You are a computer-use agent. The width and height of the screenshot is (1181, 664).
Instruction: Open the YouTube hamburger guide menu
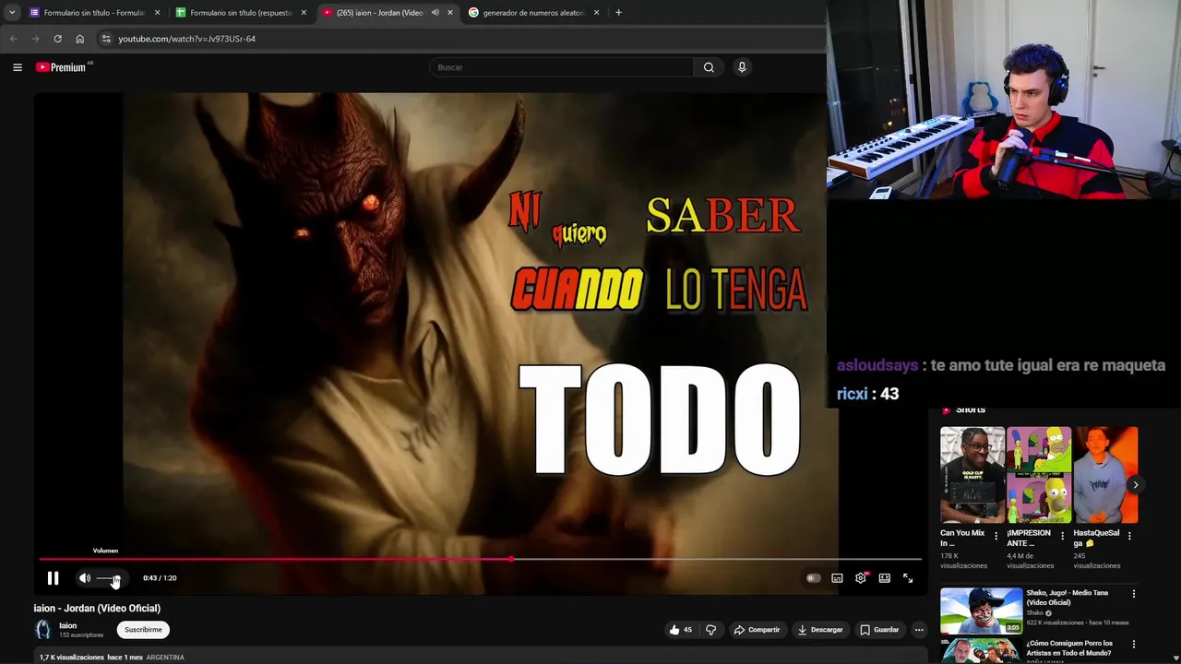17,67
